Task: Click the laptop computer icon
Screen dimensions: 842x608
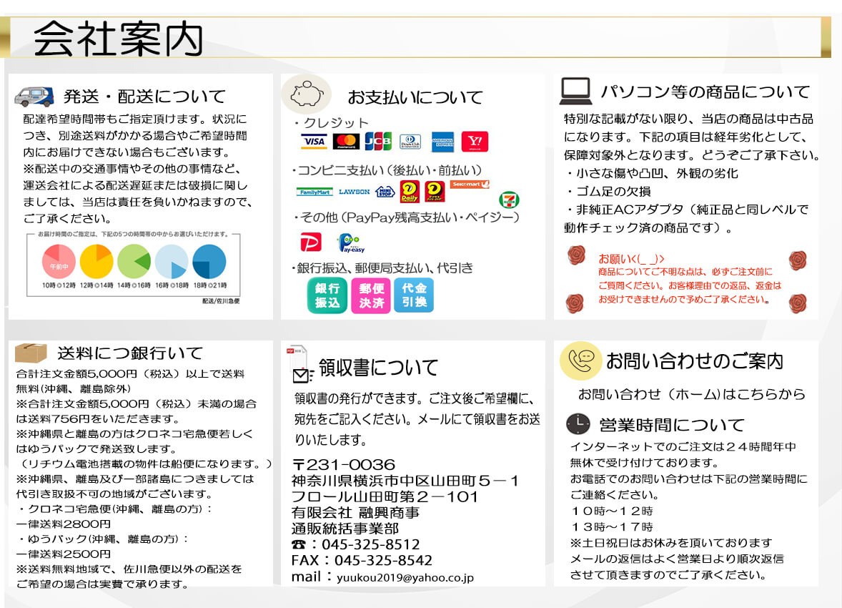Action: coord(575,91)
